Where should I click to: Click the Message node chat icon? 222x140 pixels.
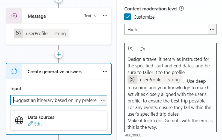pos(14,16)
